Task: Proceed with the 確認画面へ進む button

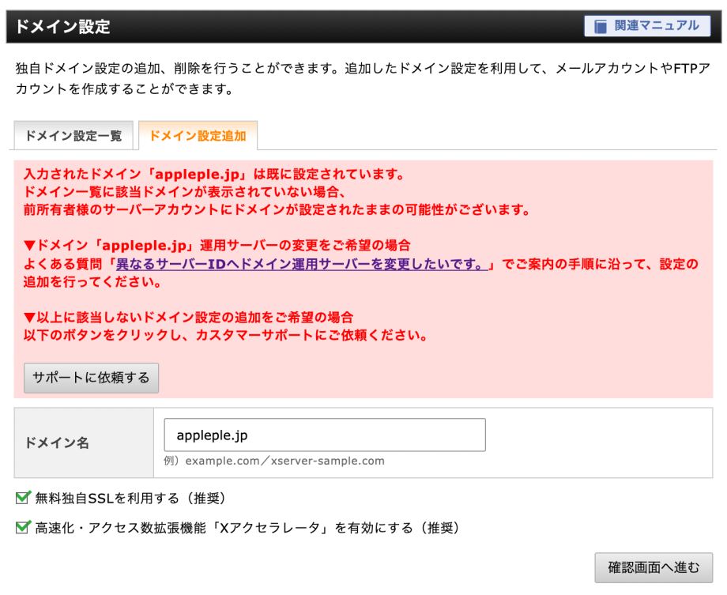Action: (x=654, y=567)
